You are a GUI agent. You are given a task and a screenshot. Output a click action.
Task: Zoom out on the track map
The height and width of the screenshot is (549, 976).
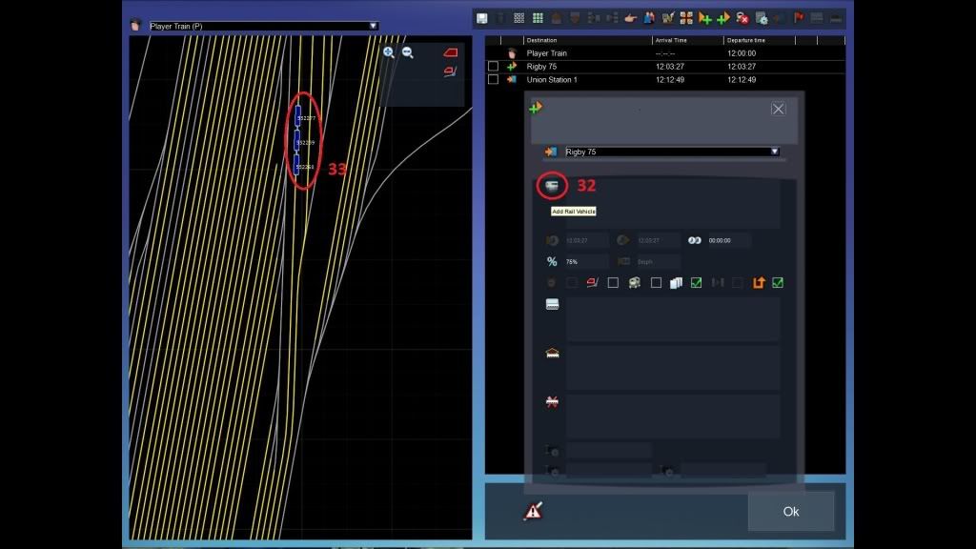pos(408,52)
